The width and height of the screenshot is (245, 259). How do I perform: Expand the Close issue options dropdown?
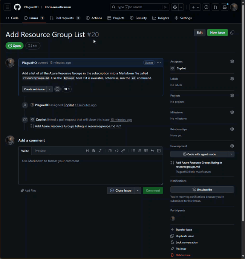[x=138, y=190]
